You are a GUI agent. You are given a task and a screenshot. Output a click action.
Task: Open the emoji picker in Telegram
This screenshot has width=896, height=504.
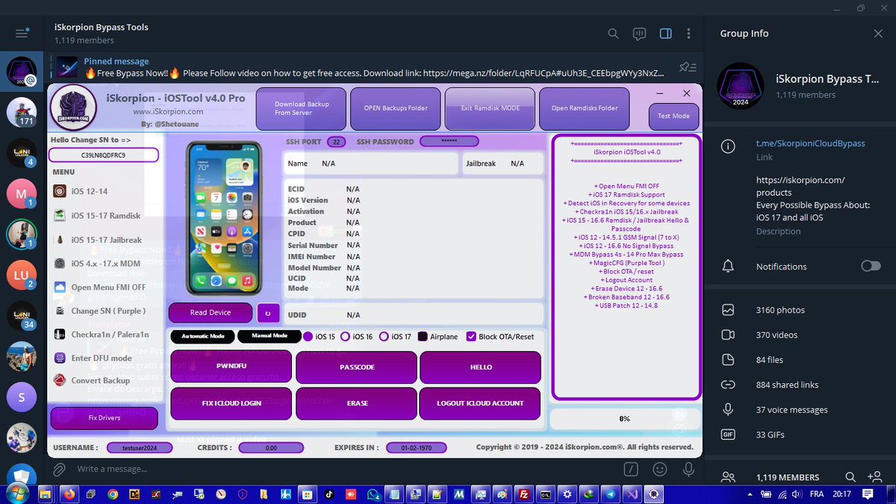coord(660,470)
